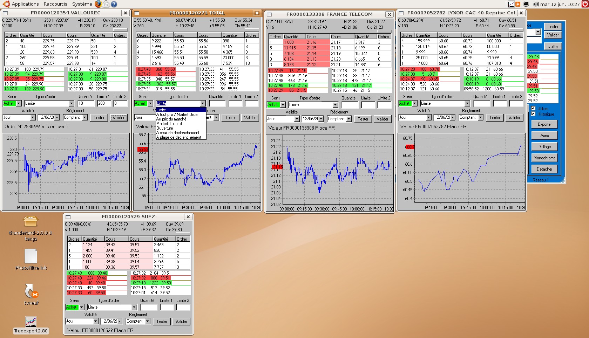Choose 'Ouverture' order type
589x338 pixels.
click(x=181, y=128)
